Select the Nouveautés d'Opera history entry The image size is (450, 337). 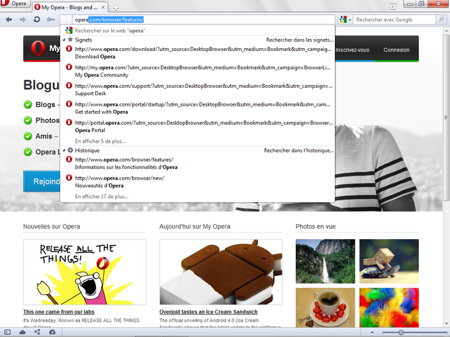[197, 182]
